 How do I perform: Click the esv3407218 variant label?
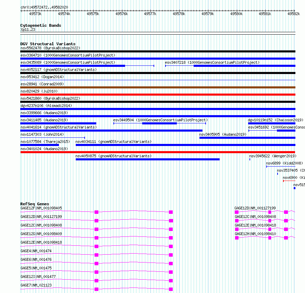coord(212,62)
